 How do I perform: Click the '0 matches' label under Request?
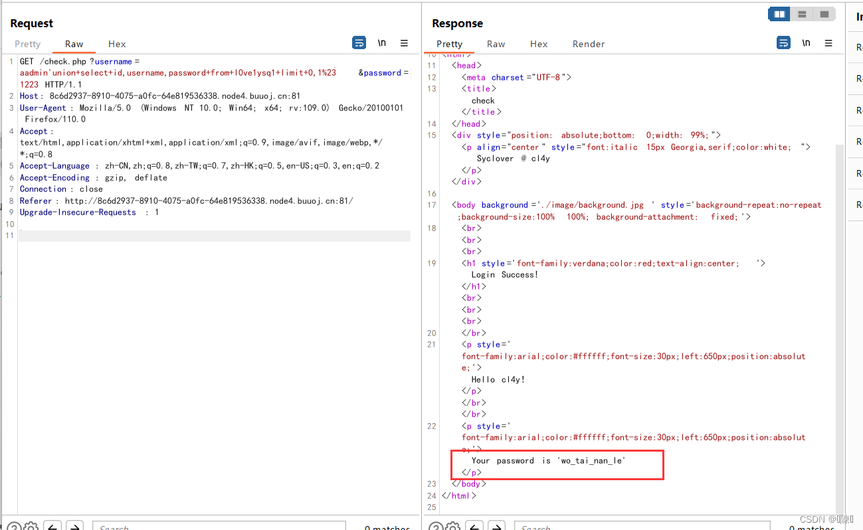387,527
